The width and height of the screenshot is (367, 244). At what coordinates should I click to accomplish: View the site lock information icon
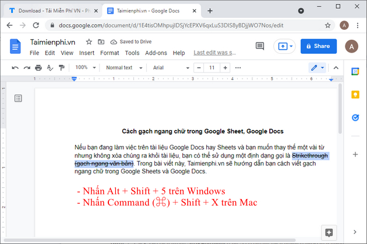(x=52, y=25)
